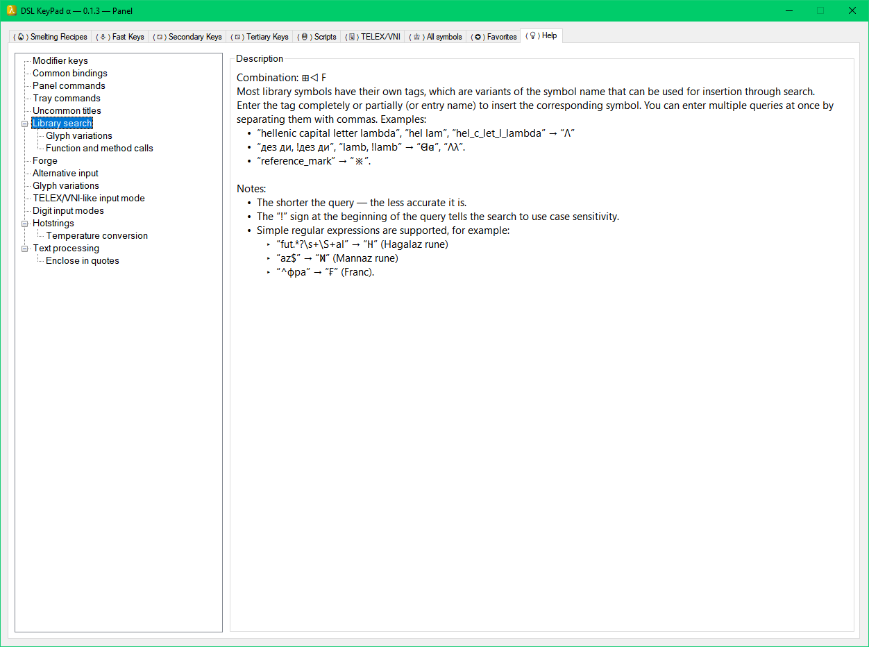Click the "reference_mark" example line
Image resolution: width=869 pixels, height=647 pixels.
coord(314,161)
